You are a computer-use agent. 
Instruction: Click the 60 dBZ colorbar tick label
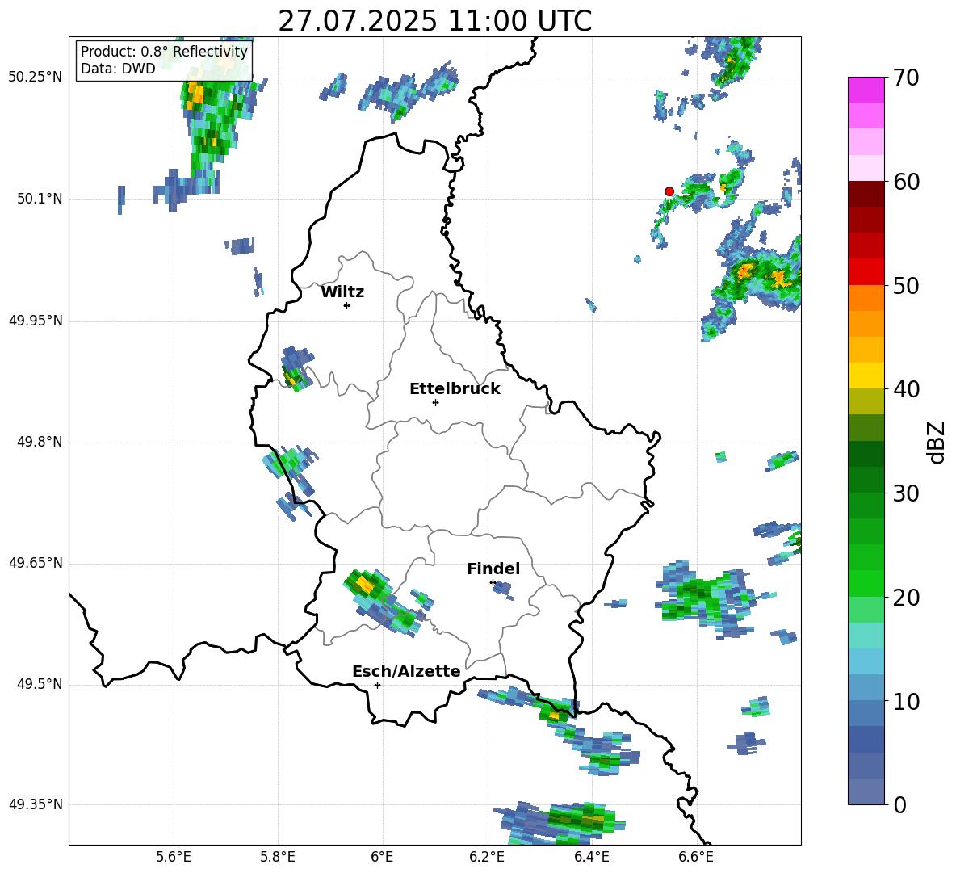point(906,182)
